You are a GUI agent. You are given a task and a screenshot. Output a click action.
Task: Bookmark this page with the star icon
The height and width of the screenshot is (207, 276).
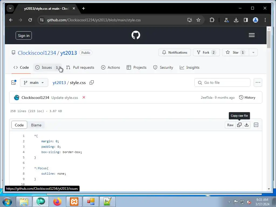point(198,20)
